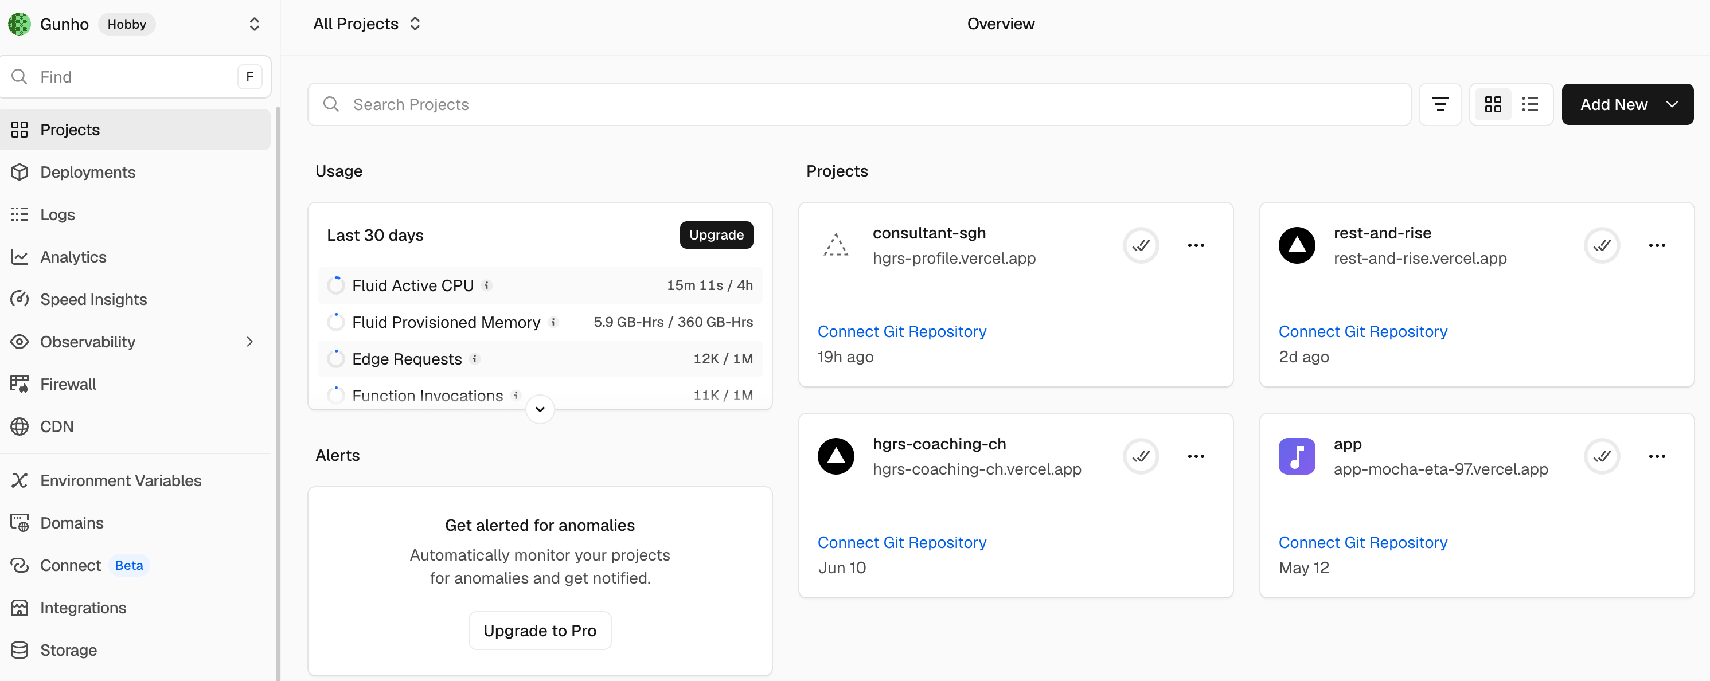The width and height of the screenshot is (1710, 681).
Task: Go to Deployments in the sidebar
Action: [x=135, y=172]
